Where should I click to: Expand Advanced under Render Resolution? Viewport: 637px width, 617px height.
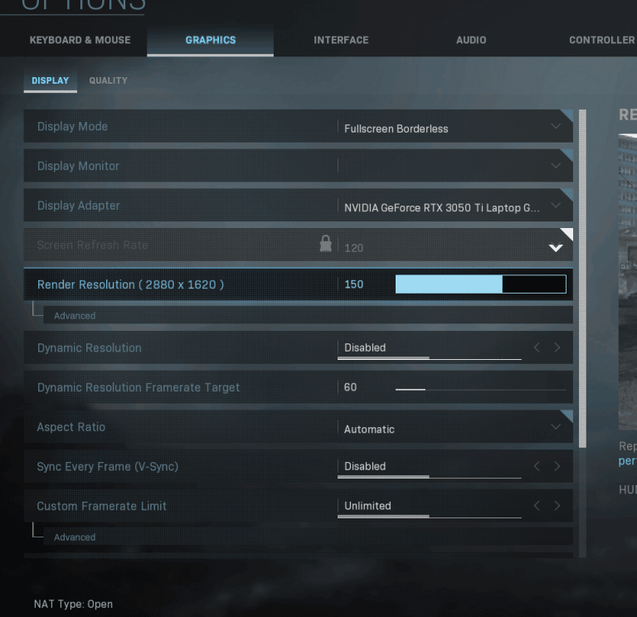click(x=75, y=316)
